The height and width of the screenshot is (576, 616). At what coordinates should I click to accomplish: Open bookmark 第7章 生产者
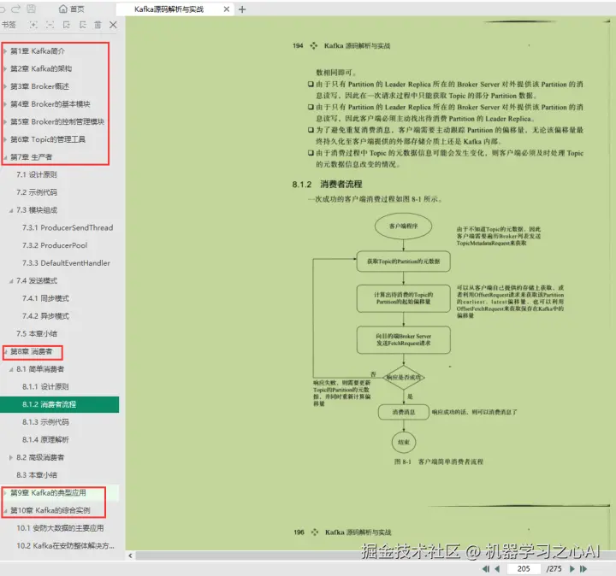[31, 157]
